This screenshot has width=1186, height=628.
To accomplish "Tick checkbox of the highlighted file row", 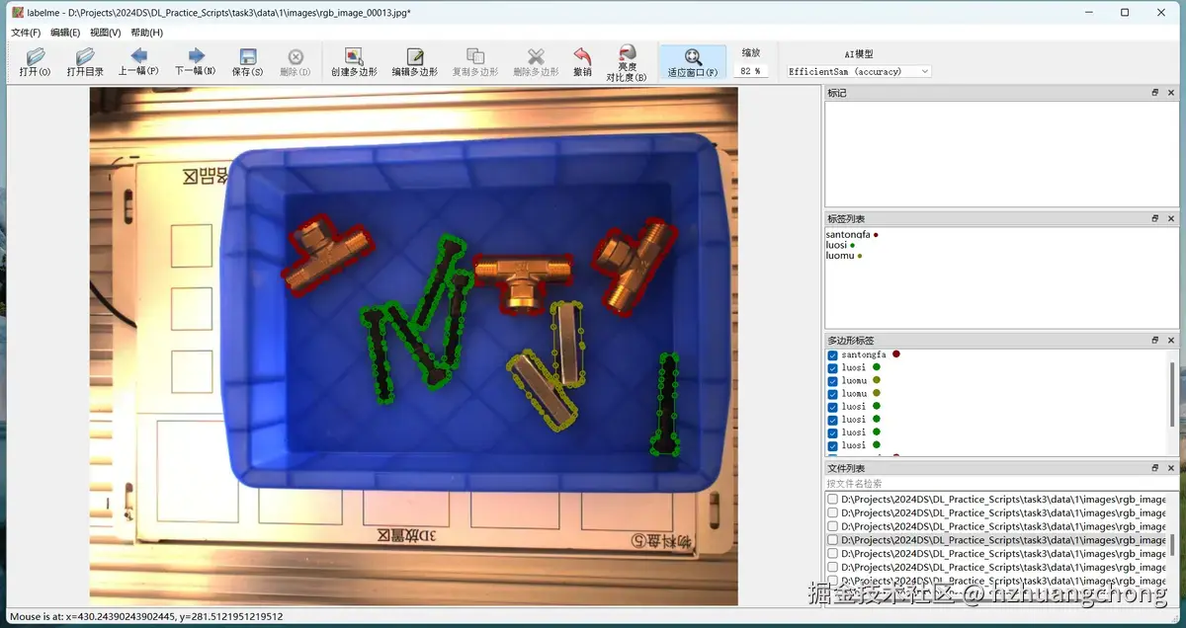I will (833, 540).
